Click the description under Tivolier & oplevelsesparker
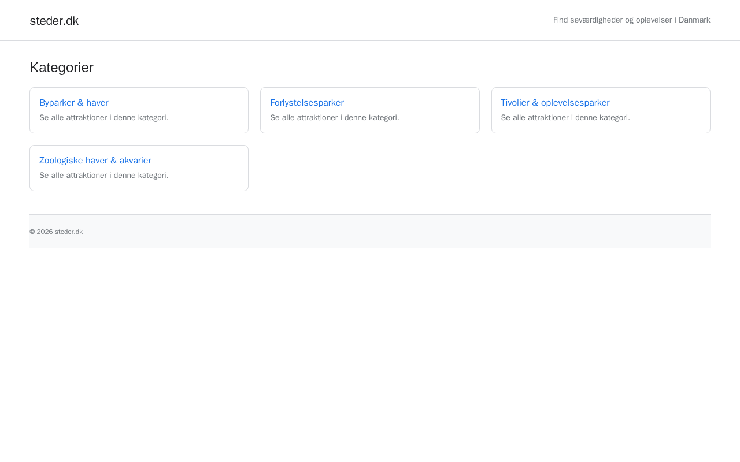740x462 pixels. [565, 118]
